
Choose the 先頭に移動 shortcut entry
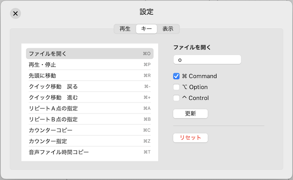click(90, 76)
